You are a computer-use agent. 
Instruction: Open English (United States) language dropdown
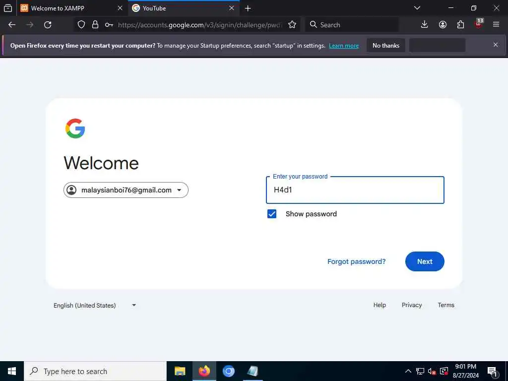point(95,305)
